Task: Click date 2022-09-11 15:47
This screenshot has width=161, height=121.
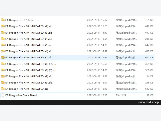Action: 97,33
